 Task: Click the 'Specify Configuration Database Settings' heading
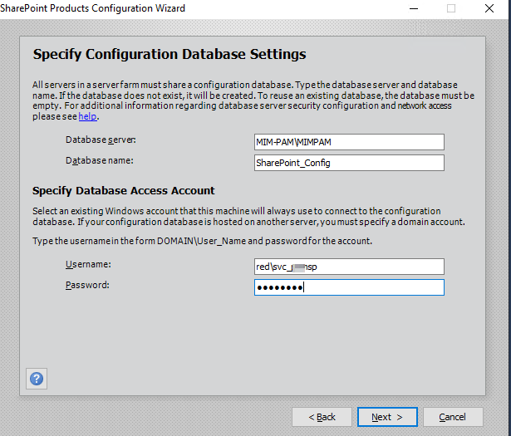coord(170,55)
